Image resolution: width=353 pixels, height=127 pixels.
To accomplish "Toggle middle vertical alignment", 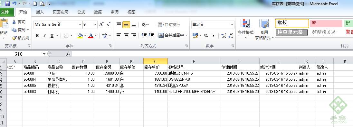I will (126, 24).
